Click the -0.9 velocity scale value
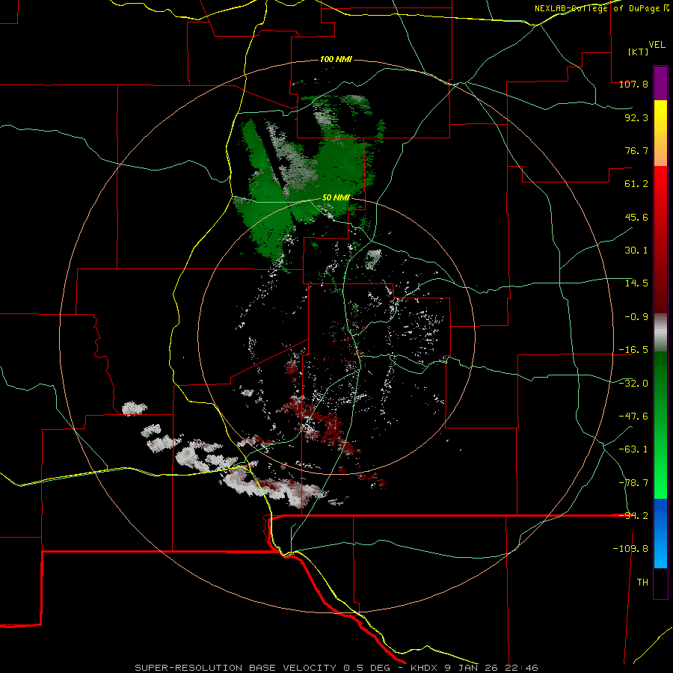673x673 pixels. [636, 317]
